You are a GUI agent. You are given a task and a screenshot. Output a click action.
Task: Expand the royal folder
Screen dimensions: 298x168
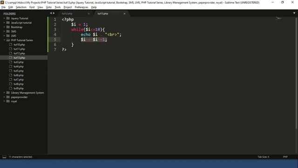[x=4, y=101]
